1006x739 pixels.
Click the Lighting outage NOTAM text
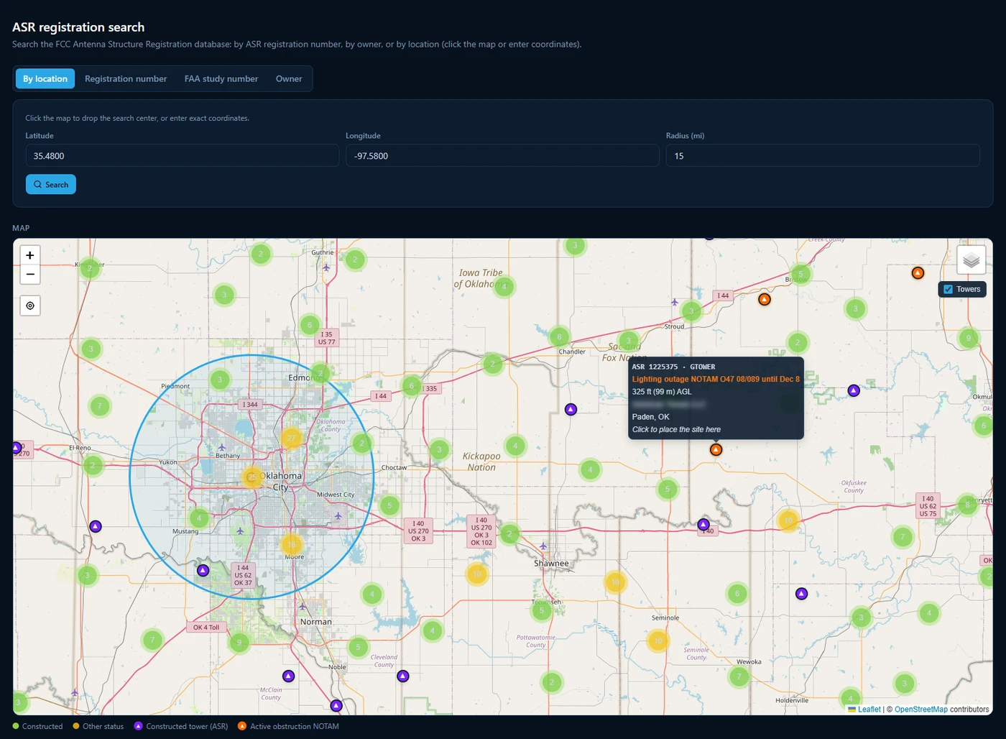tap(716, 379)
